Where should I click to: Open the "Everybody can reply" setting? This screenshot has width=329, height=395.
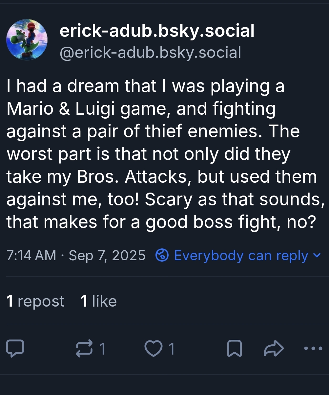coord(241,255)
